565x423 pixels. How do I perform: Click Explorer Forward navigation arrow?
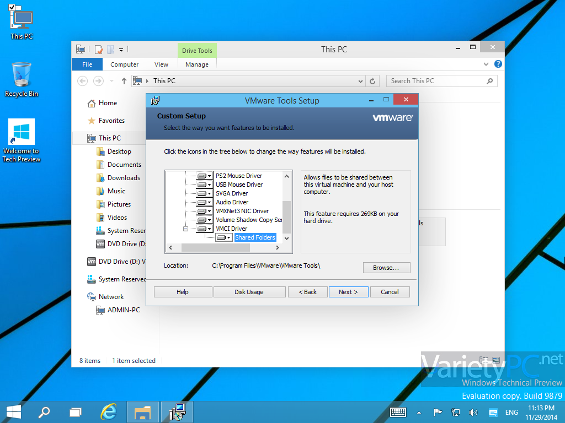pos(98,81)
